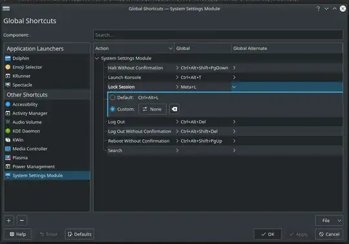Confirm changes with the OK button

(268, 234)
